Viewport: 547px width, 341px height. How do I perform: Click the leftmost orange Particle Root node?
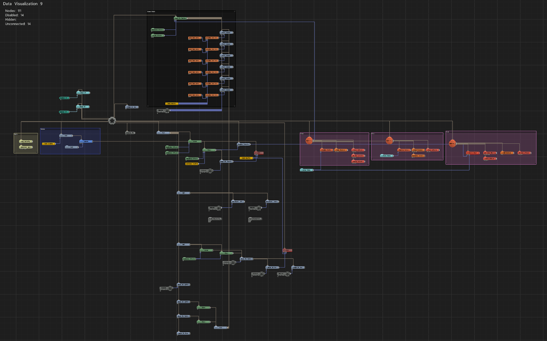point(309,140)
